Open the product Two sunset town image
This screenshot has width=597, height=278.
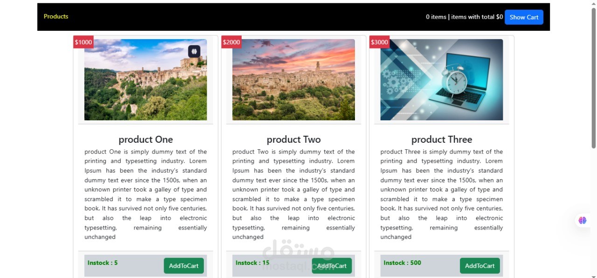click(293, 80)
